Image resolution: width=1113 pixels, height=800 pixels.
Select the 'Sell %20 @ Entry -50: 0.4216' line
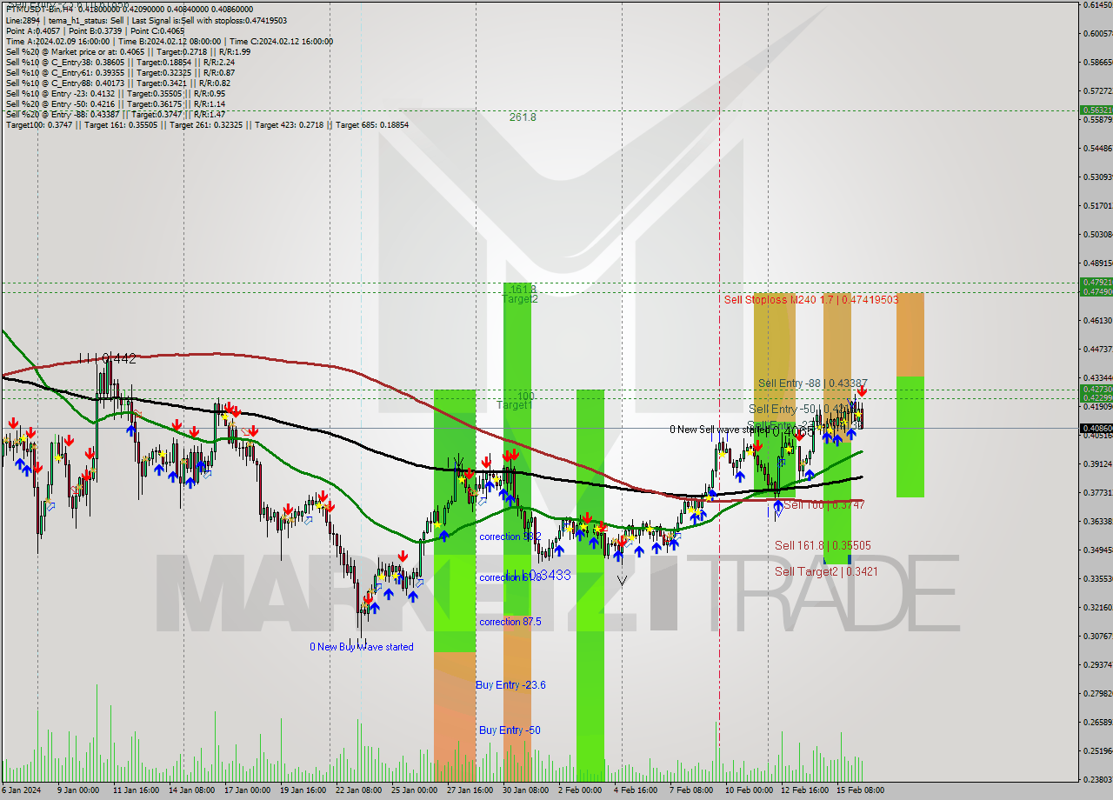click(116, 103)
